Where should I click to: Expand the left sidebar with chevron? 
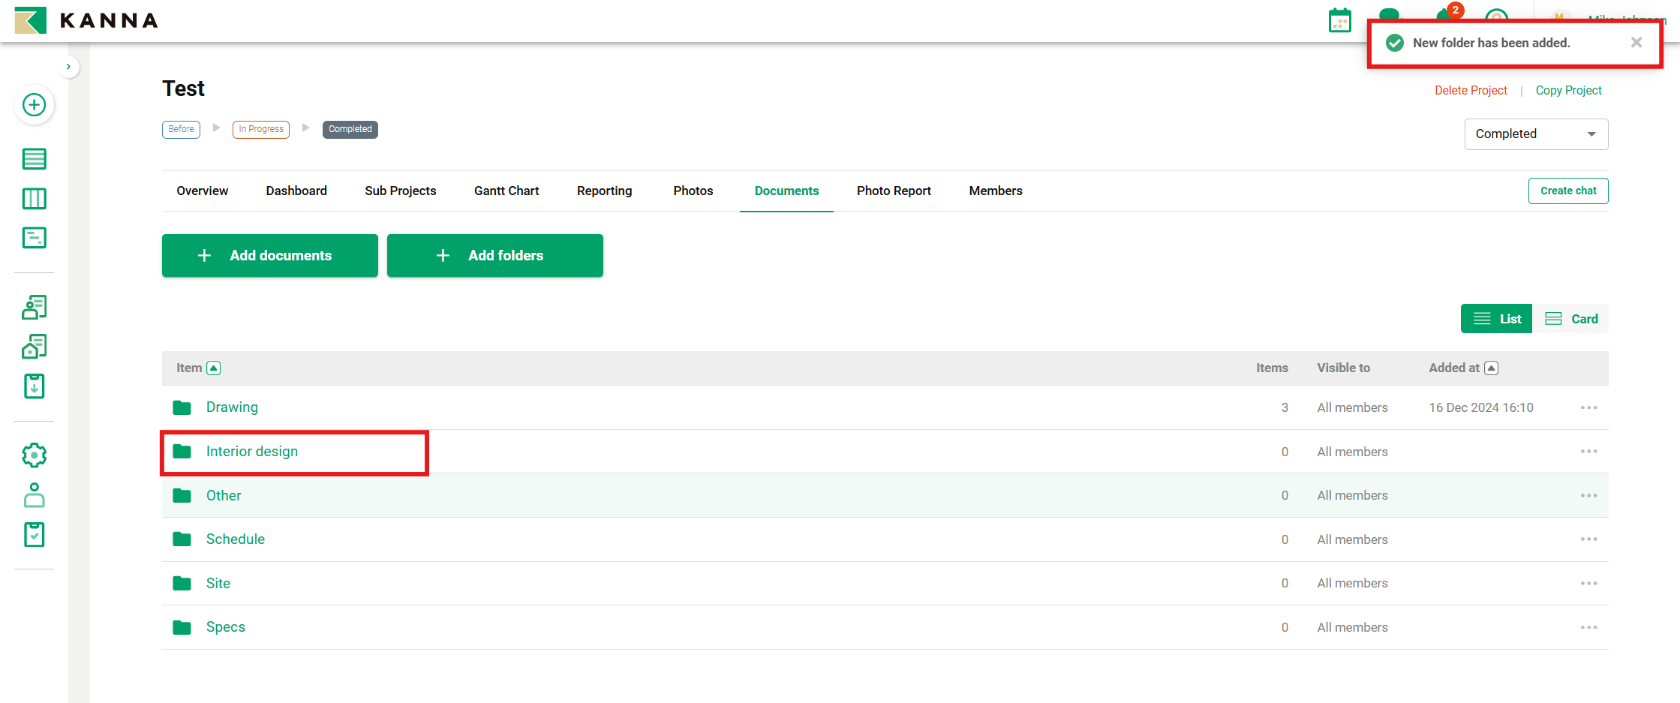68,67
